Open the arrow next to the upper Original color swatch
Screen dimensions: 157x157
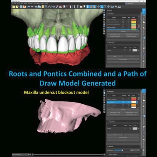[x=138, y=50]
